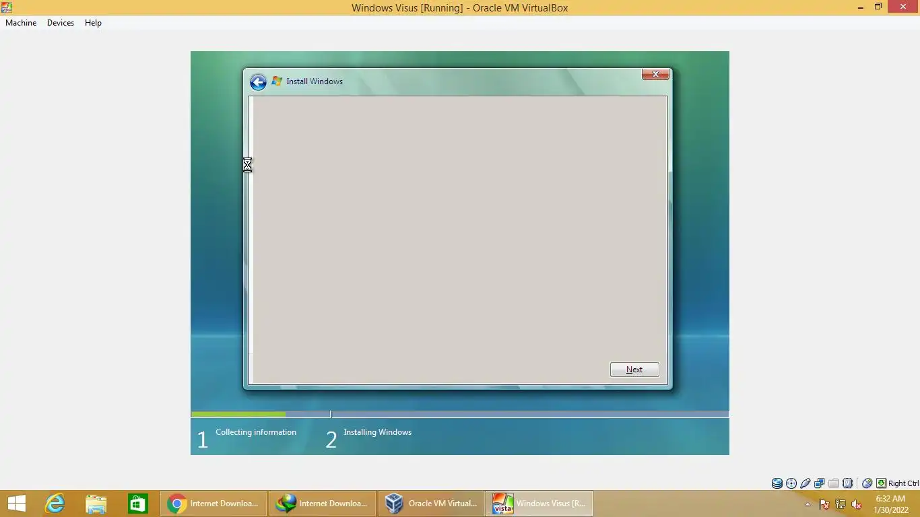Open the Devices menu
Image resolution: width=920 pixels, height=517 pixels.
(x=61, y=23)
